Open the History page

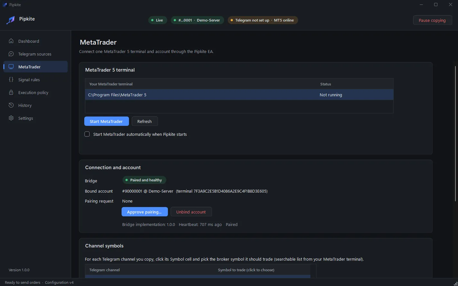[36, 105]
